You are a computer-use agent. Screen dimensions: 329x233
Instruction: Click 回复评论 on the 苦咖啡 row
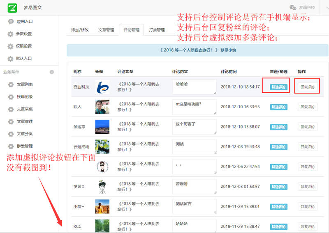click(308, 187)
